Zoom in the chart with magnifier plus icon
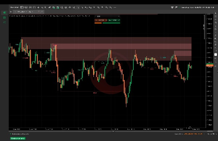Image resolution: width=218 pixels, height=141 pixels. [42, 8]
